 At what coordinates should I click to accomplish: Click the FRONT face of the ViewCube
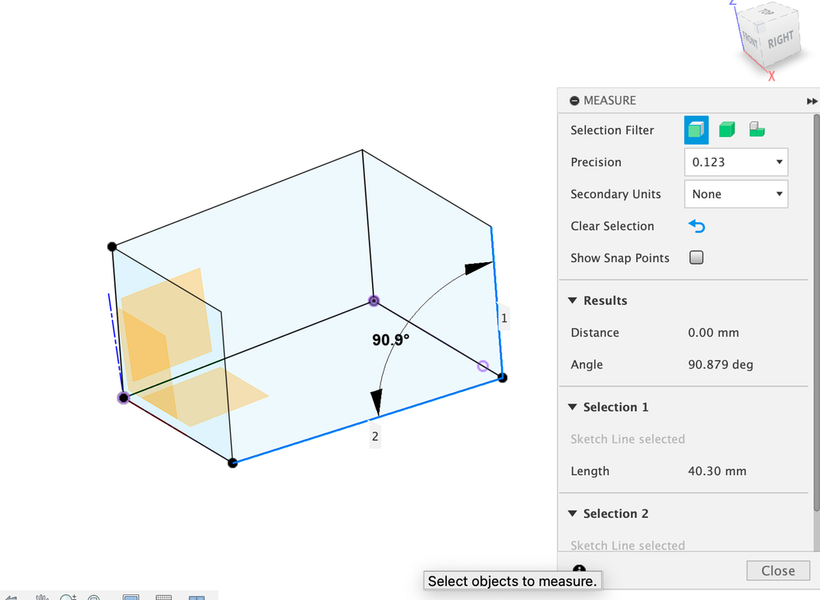pyautogui.click(x=749, y=39)
